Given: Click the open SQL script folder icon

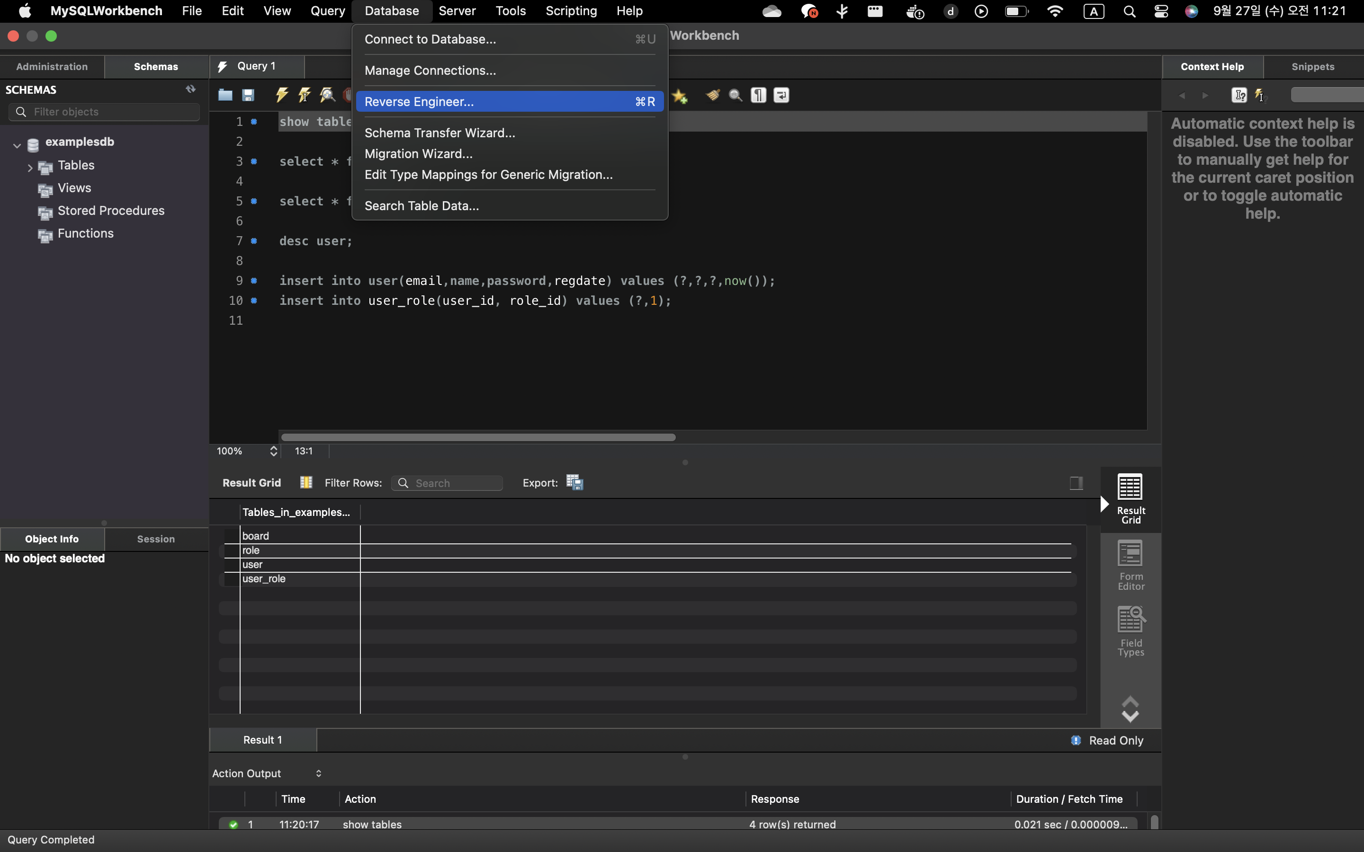Looking at the screenshot, I should (225, 95).
